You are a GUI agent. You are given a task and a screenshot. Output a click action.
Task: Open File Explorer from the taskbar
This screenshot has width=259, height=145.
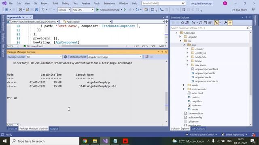pyautogui.click(x=95, y=141)
